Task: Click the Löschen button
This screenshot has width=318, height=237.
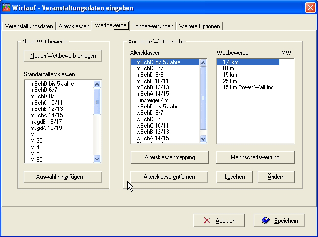Action: pyautogui.click(x=234, y=176)
